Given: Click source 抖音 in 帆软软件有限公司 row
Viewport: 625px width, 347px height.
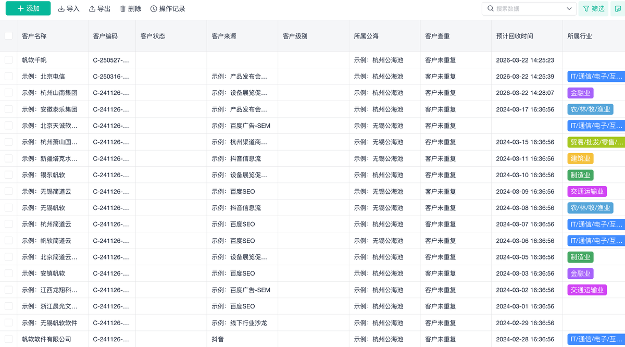Looking at the screenshot, I should (x=218, y=339).
